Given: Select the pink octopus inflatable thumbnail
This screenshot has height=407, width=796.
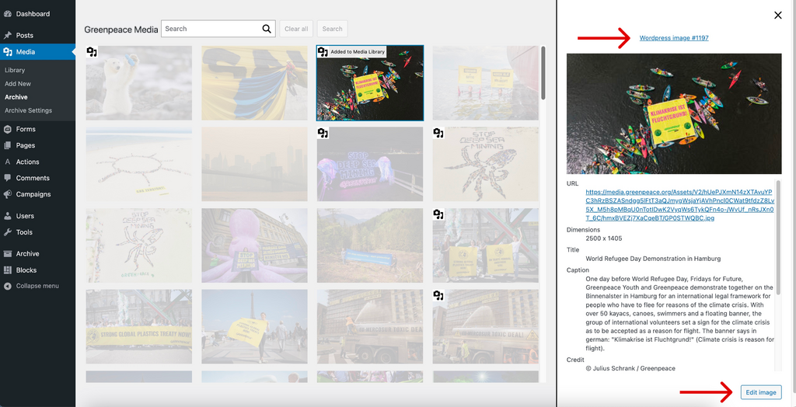Looking at the screenshot, I should pos(254,245).
